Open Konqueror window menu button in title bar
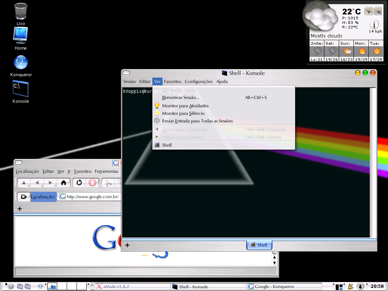This screenshot has height=291, width=388. click(19, 163)
